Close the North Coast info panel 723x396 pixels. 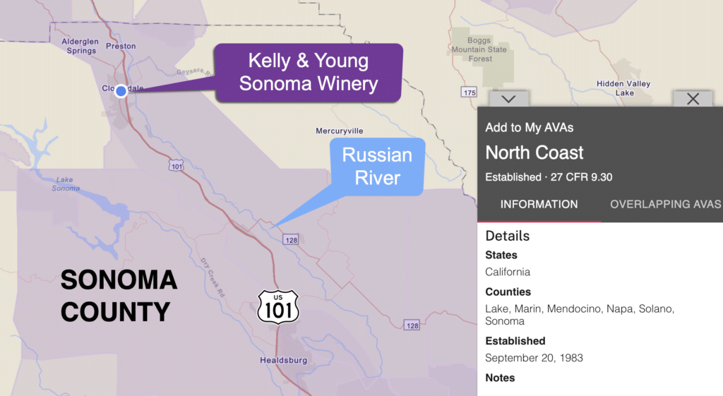click(x=693, y=99)
